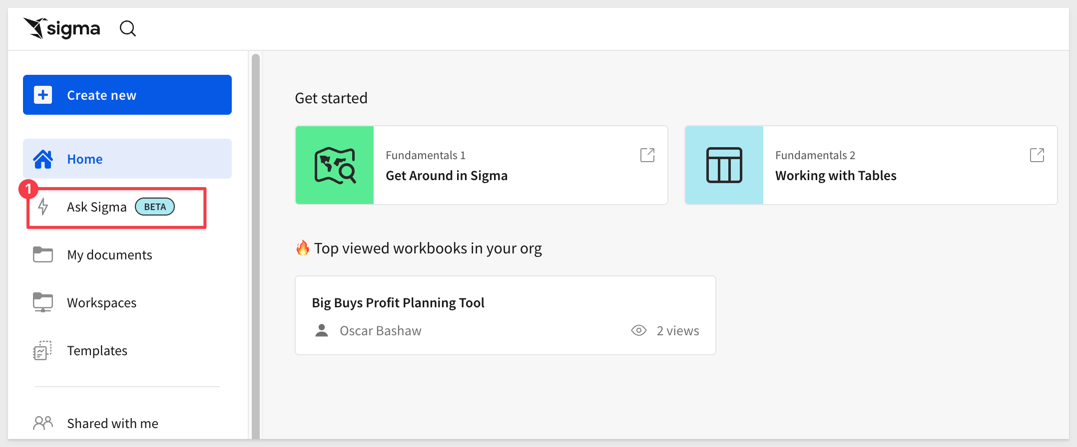Viewport: 1077px width, 447px height.
Task: Click the Create new button
Action: click(x=127, y=95)
